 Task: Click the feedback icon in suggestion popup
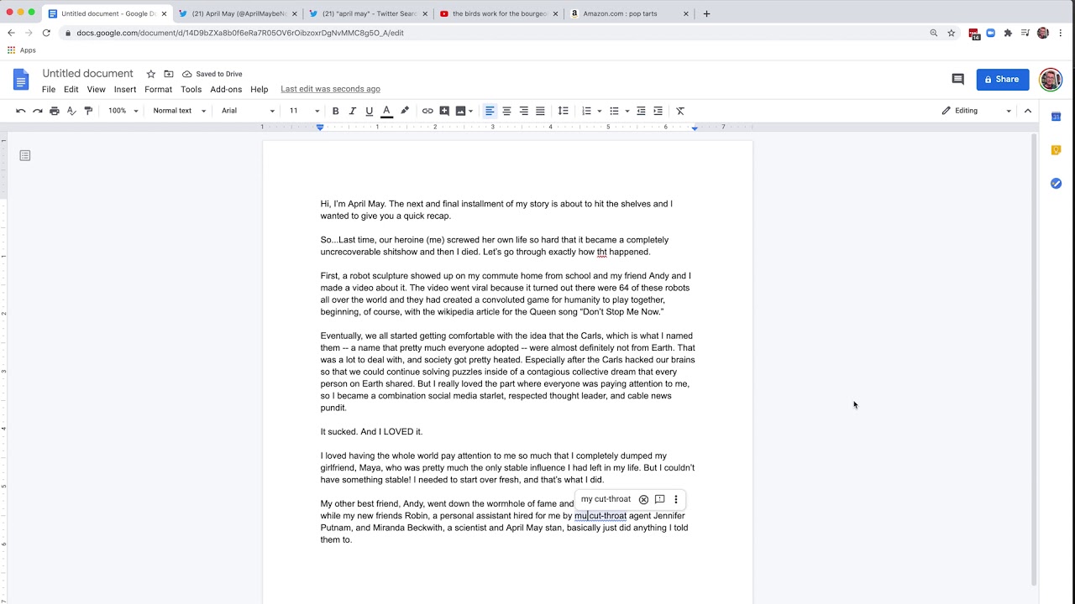pos(659,500)
